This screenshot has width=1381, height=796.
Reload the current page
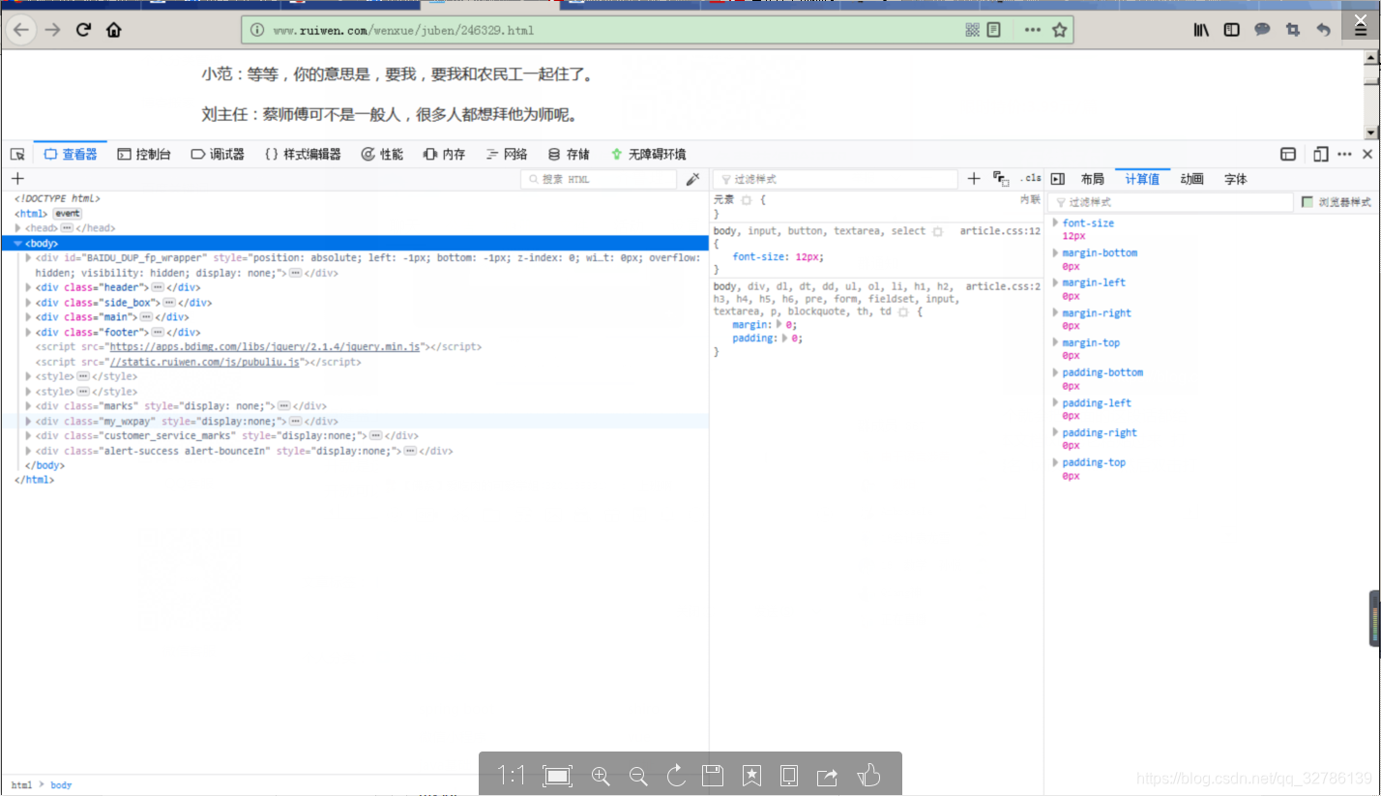[x=83, y=30]
